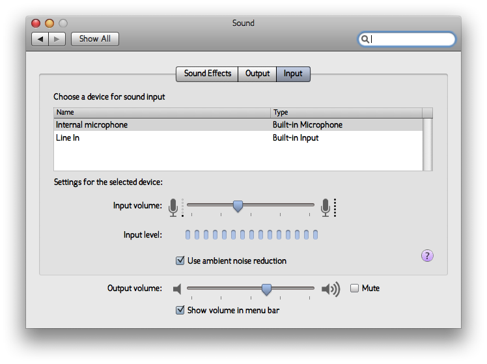Screen dimensions: 487x364
Task: Go back with the left arrow button
Action: coord(40,39)
